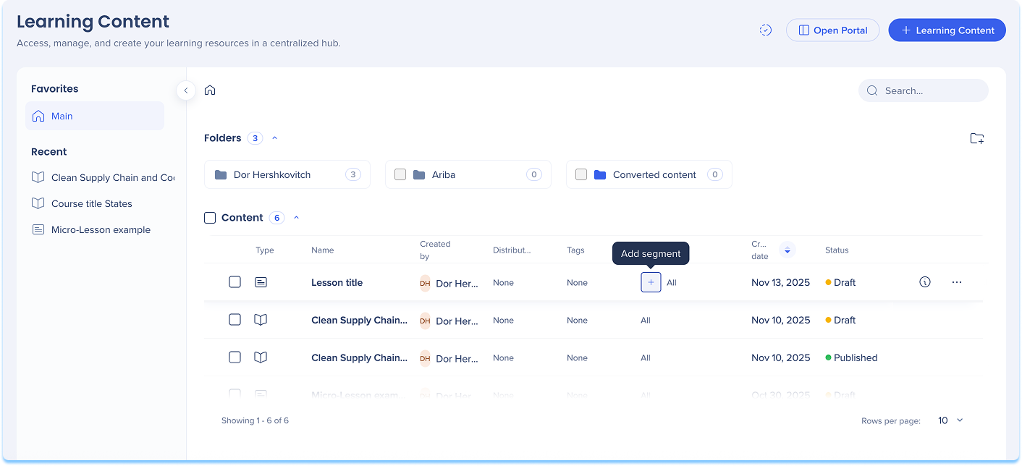Collapse sidebar using the left arrow button
Image resolution: width=1022 pixels, height=466 pixels.
[x=186, y=90]
